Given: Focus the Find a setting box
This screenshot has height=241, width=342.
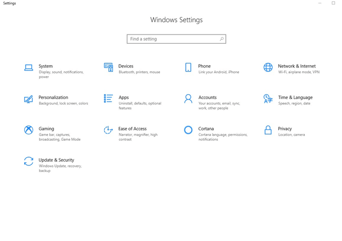Looking at the screenshot, I should pyautogui.click(x=176, y=39).
